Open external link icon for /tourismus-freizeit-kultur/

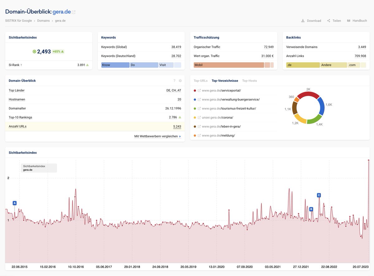tap(199, 109)
